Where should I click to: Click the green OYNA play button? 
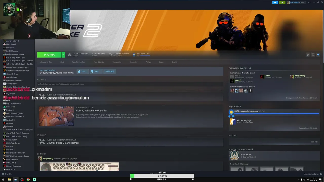click(49, 55)
